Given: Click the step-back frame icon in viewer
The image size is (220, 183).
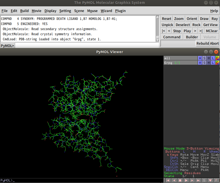Looking at the screenshot, I should coord(174,180).
